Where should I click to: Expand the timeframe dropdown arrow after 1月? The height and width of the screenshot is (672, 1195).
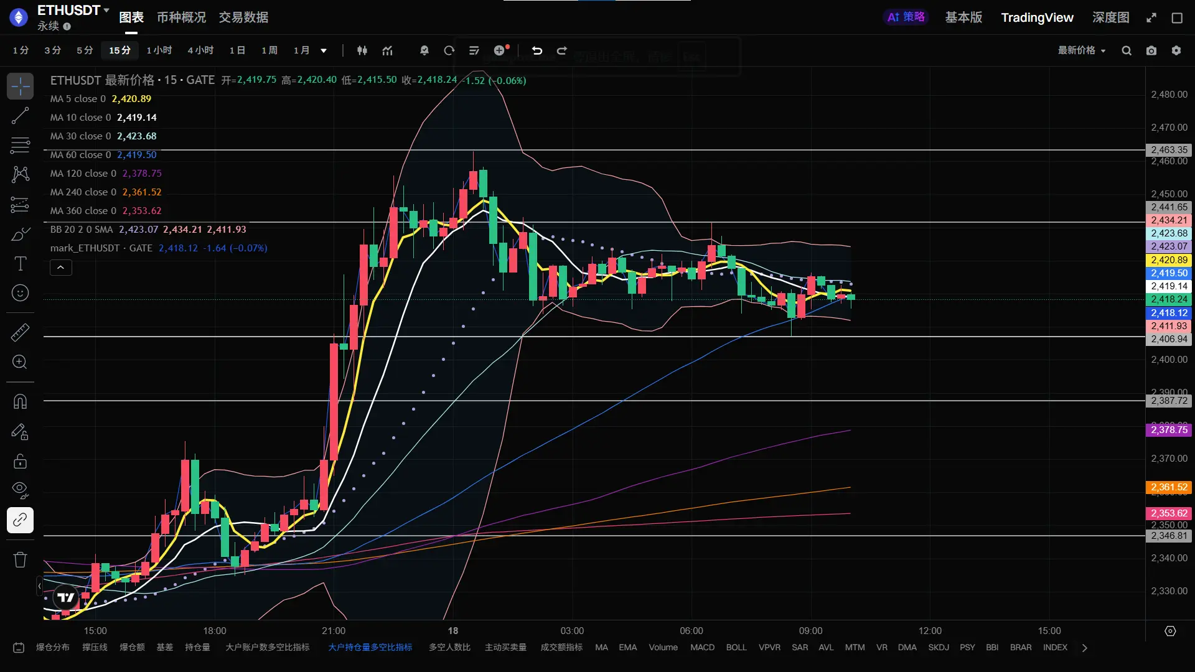pyautogui.click(x=324, y=51)
